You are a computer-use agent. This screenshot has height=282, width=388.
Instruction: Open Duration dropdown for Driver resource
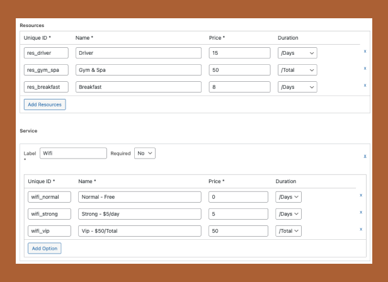pos(297,53)
